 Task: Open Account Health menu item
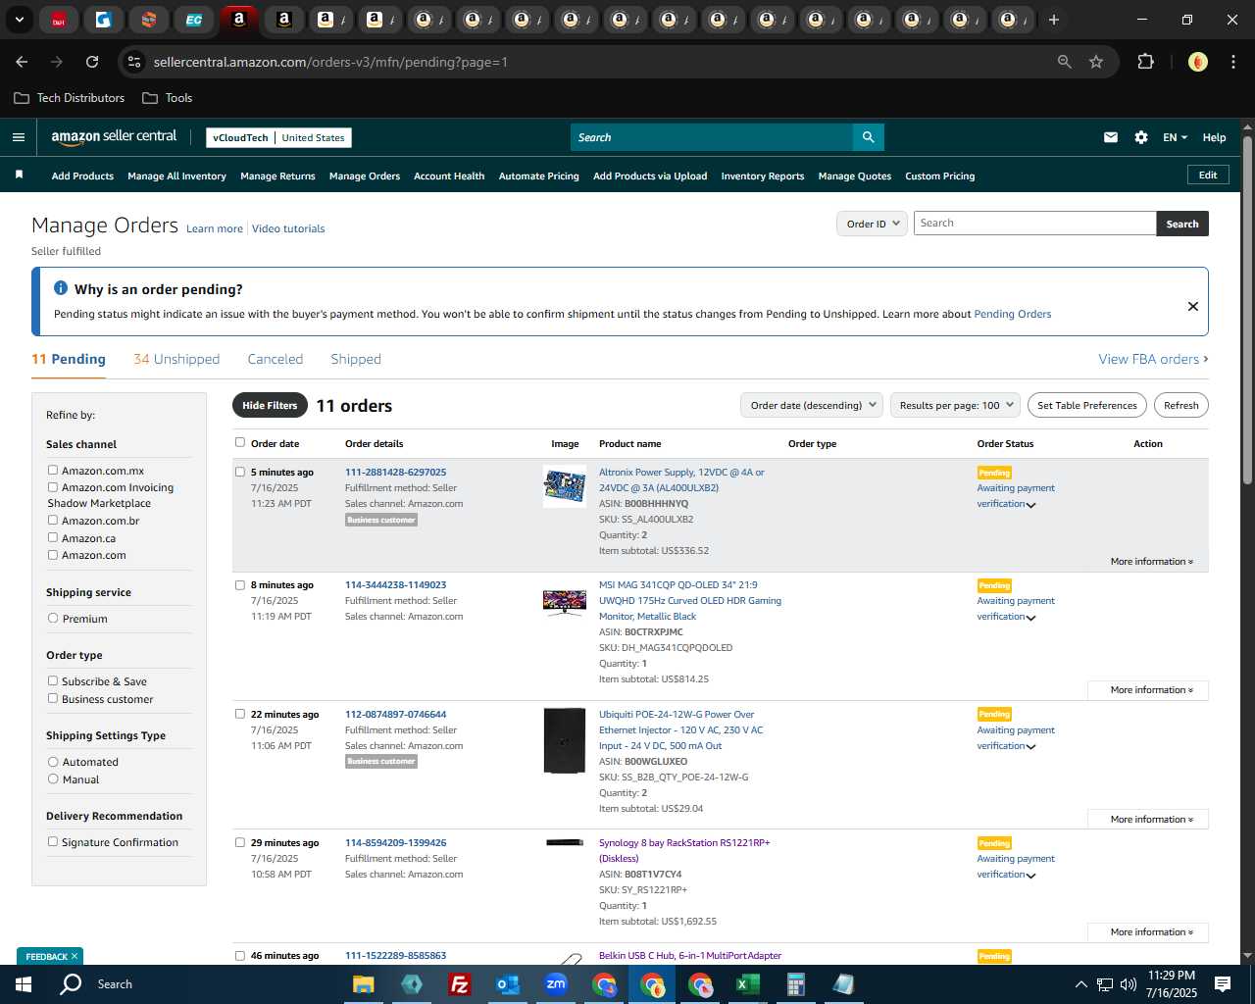tap(449, 176)
